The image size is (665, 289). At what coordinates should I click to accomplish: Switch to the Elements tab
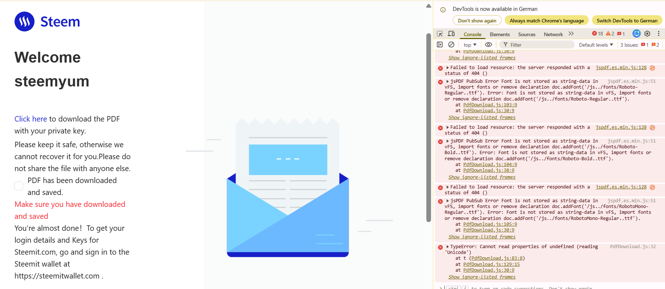click(500, 34)
